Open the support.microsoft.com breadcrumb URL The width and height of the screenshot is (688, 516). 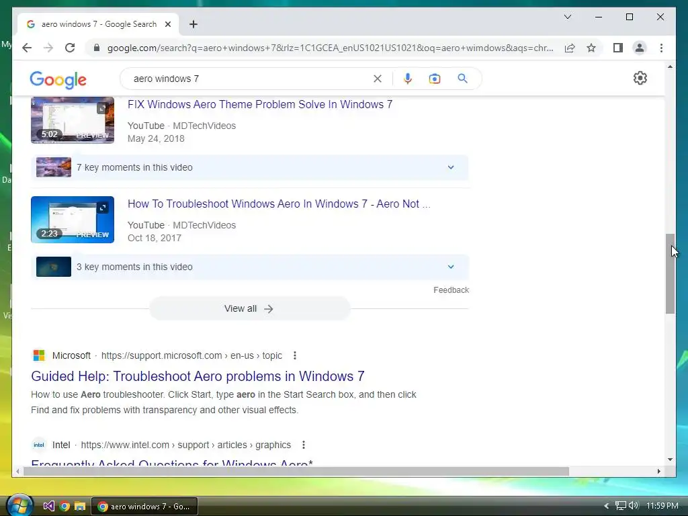click(x=191, y=355)
